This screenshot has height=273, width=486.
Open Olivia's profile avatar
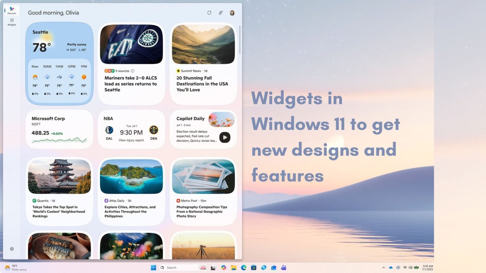click(232, 13)
